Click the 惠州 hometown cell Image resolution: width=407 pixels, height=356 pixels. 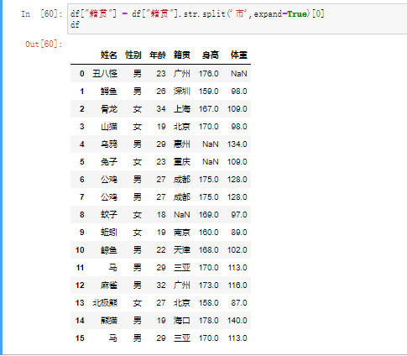(x=182, y=144)
